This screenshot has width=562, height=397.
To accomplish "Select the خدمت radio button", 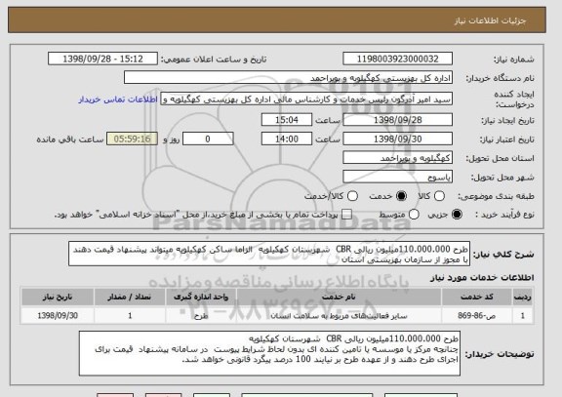I will click(401, 196).
